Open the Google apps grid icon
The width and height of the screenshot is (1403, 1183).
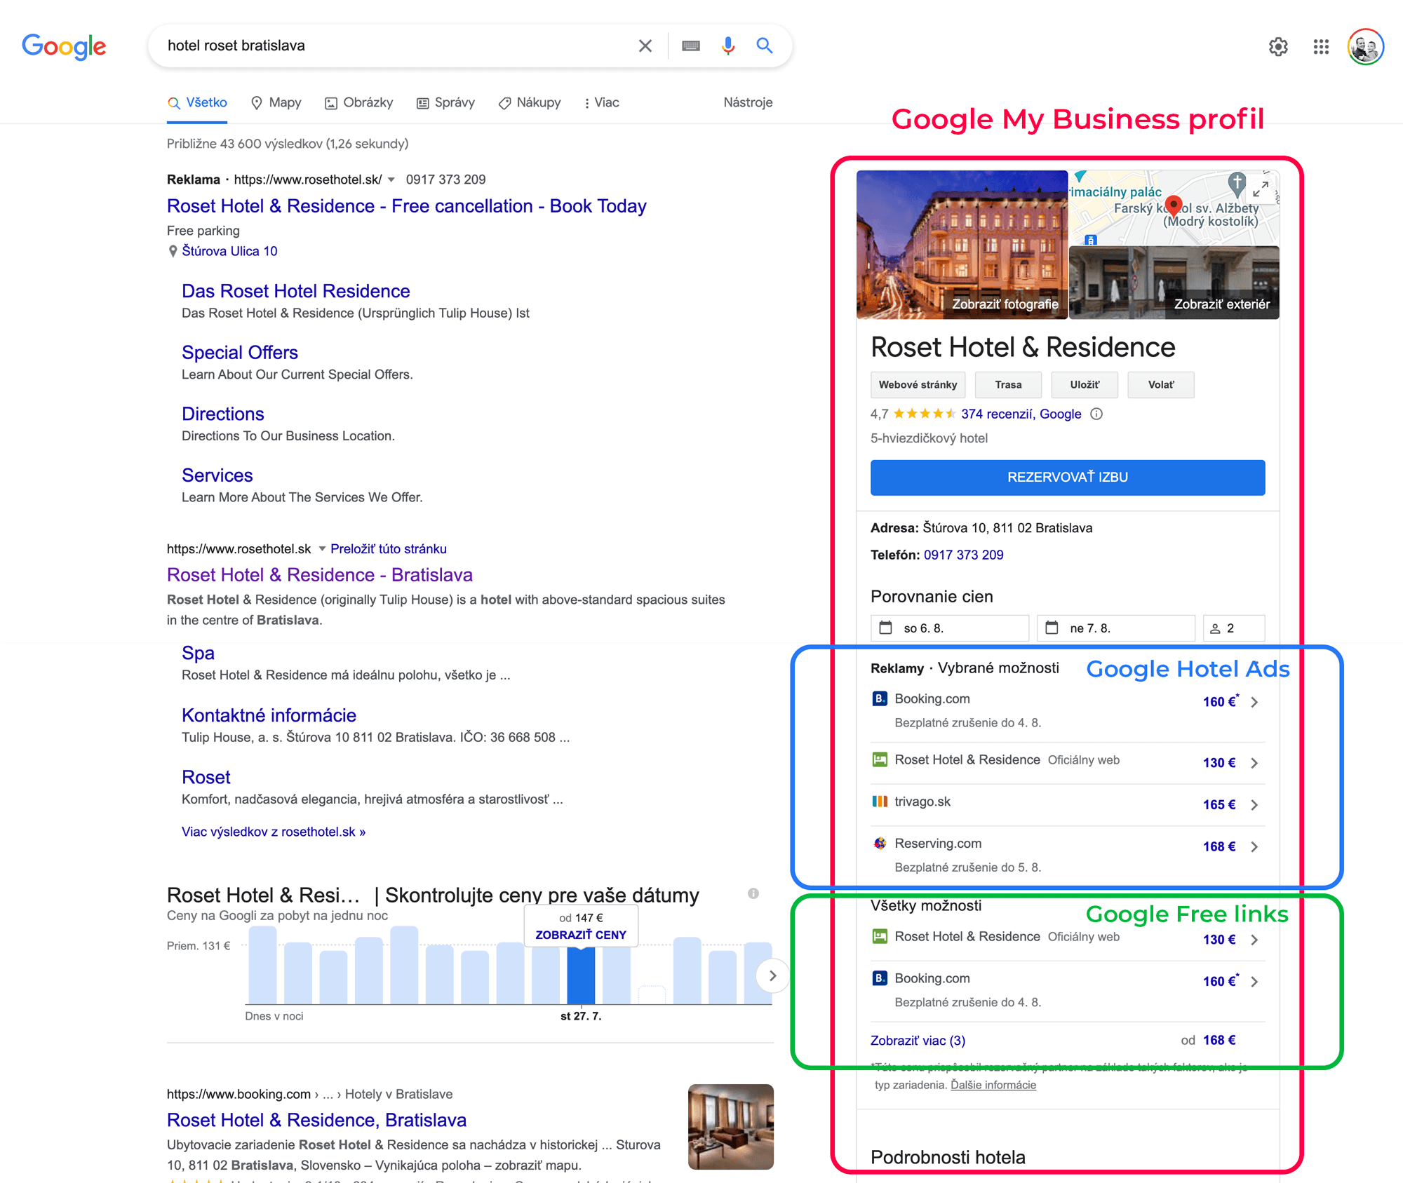pyautogui.click(x=1321, y=47)
